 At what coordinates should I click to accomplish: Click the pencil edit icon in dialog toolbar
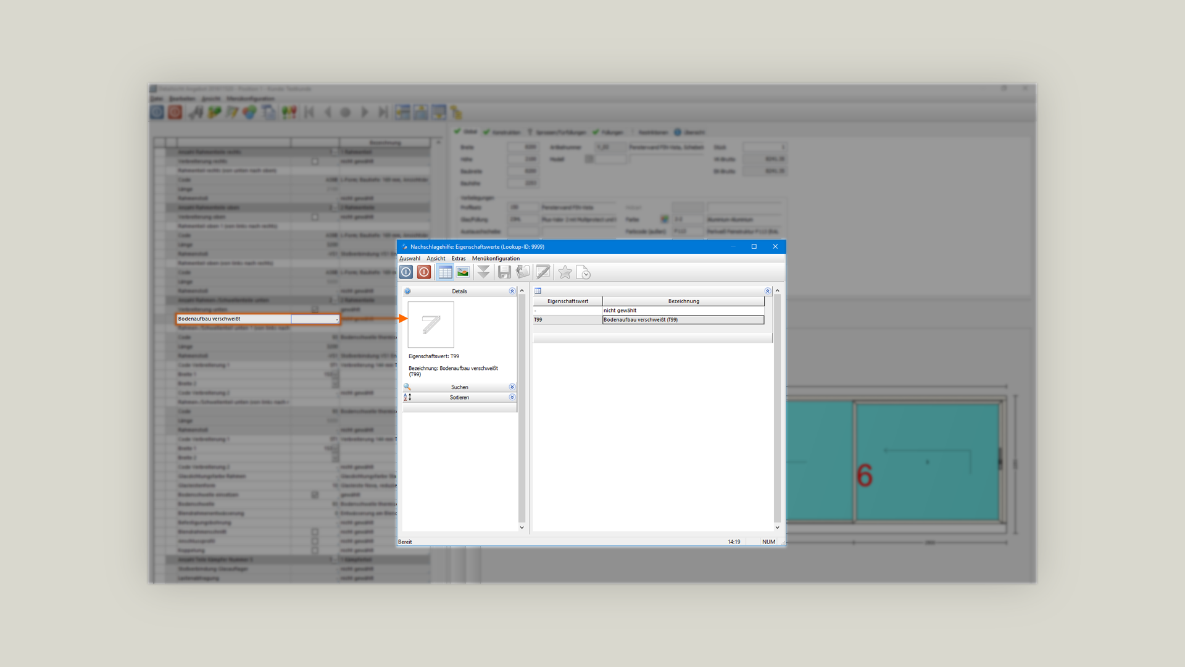(x=543, y=272)
